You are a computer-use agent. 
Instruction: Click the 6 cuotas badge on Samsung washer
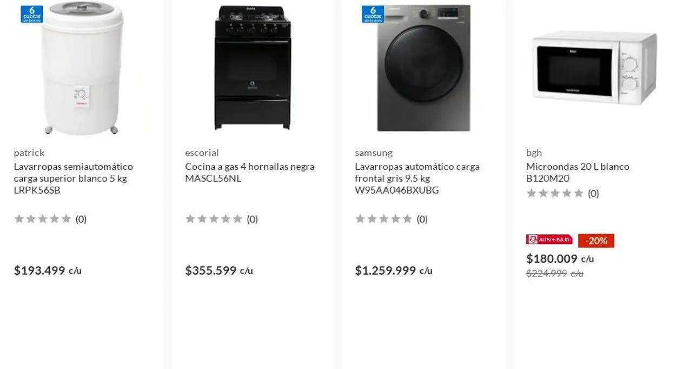pyautogui.click(x=373, y=14)
